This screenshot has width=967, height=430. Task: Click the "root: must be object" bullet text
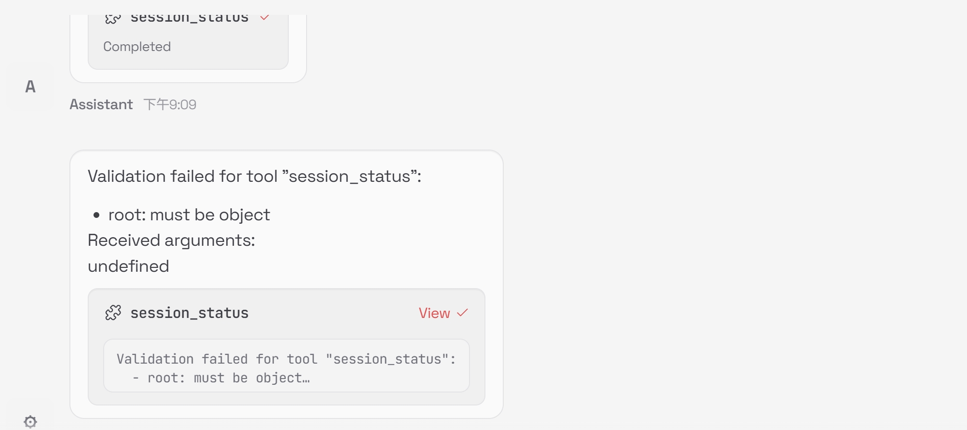pyautogui.click(x=189, y=215)
